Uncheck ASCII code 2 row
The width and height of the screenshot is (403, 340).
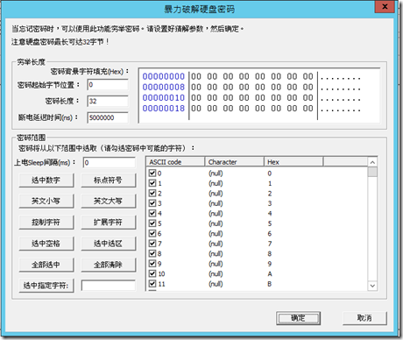tap(152, 193)
